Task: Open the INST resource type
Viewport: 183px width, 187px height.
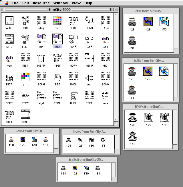Action: click(25, 58)
